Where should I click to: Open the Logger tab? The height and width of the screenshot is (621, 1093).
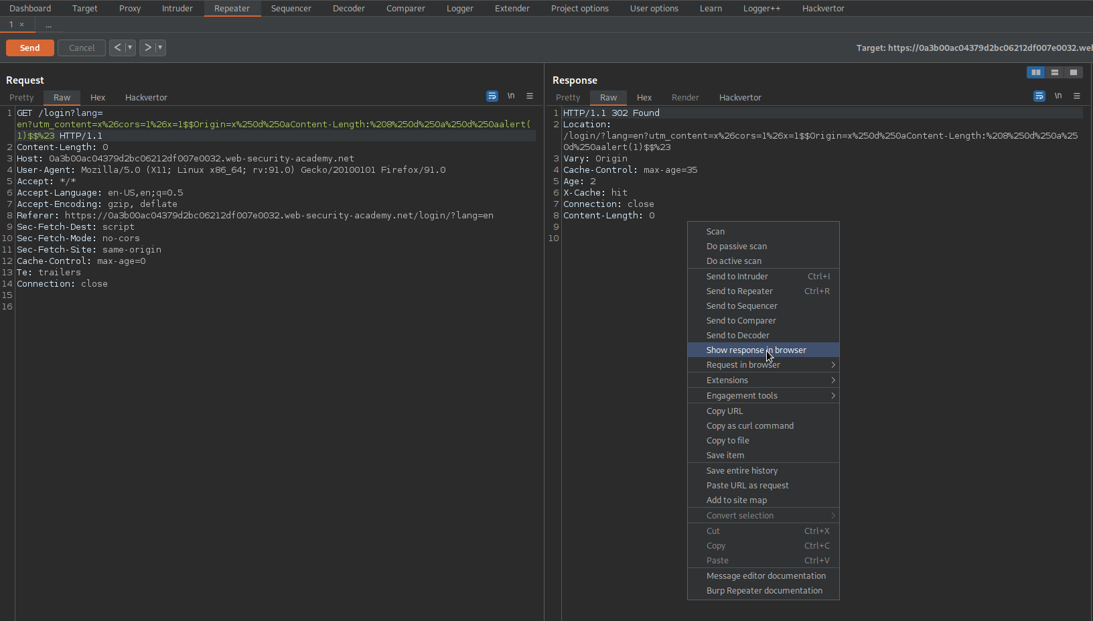click(x=460, y=9)
